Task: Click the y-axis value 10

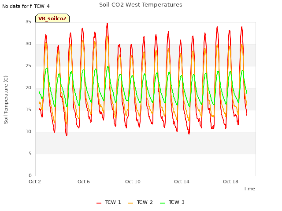Action: click(28, 132)
